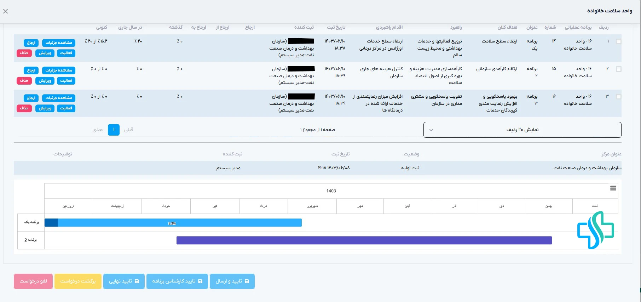The height and width of the screenshot is (302, 641).
Task: Click the صفحه ۱ از مجموع ۱ text
Action: [x=317, y=130]
